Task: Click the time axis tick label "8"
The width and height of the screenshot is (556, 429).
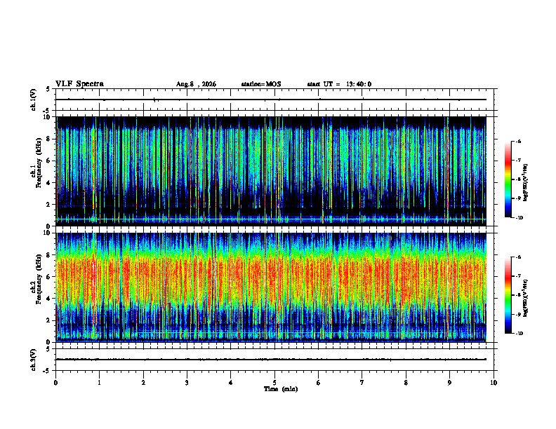Action: coord(406,383)
